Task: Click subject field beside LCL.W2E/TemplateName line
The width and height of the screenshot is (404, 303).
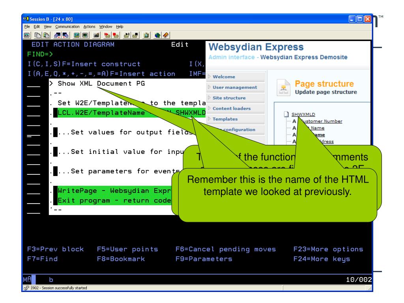Action: 34,113
